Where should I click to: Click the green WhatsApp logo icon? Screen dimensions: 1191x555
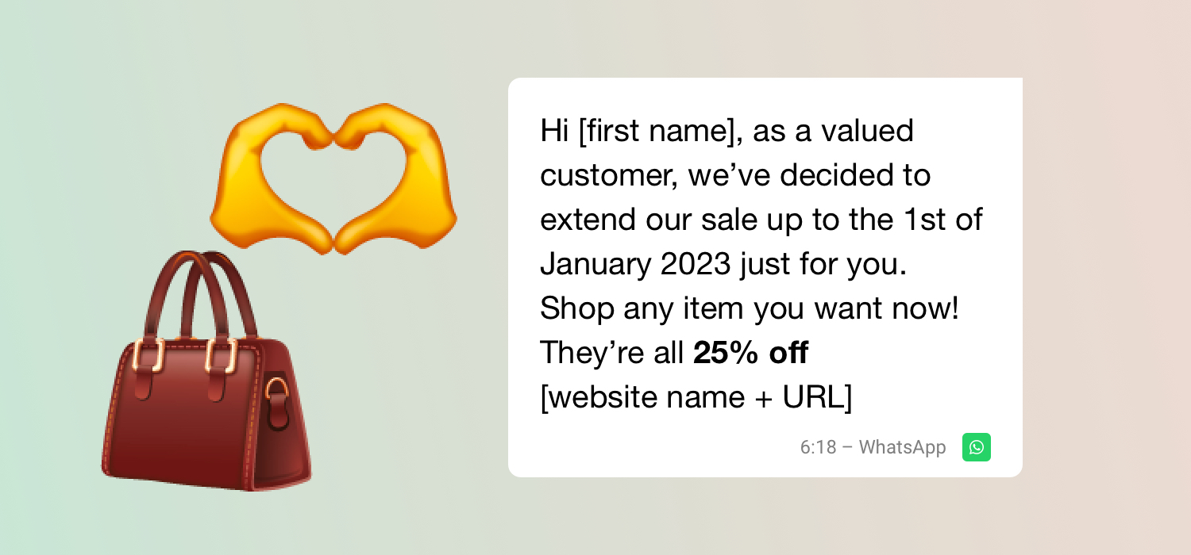coord(977,447)
